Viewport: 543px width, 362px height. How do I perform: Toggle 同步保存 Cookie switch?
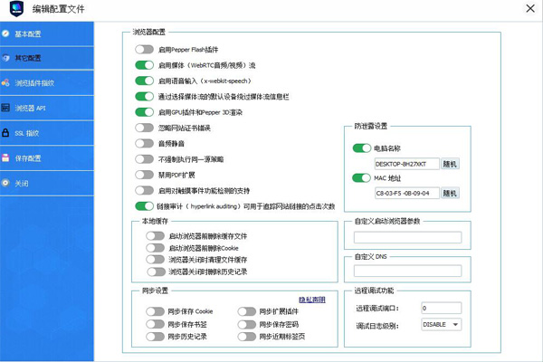click(x=155, y=311)
